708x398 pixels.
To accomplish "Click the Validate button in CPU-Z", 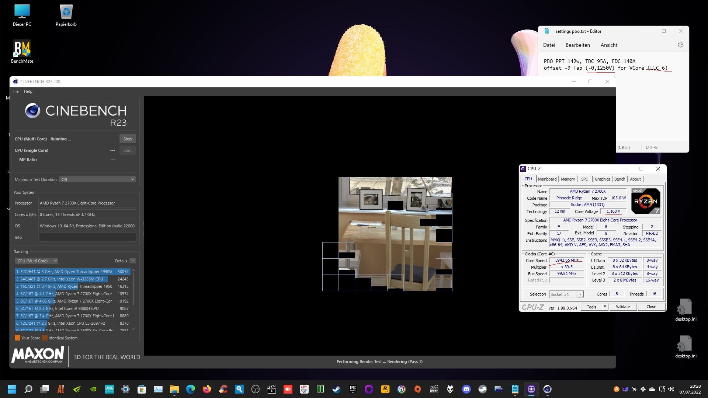I will click(x=622, y=307).
